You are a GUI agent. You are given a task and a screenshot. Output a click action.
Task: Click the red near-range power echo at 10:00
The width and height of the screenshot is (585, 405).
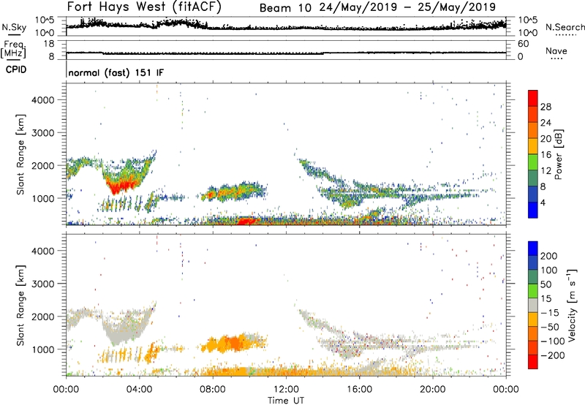tap(246, 221)
